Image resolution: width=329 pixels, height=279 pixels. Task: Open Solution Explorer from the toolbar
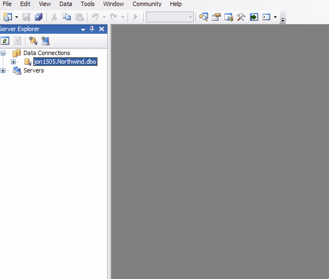pos(204,17)
